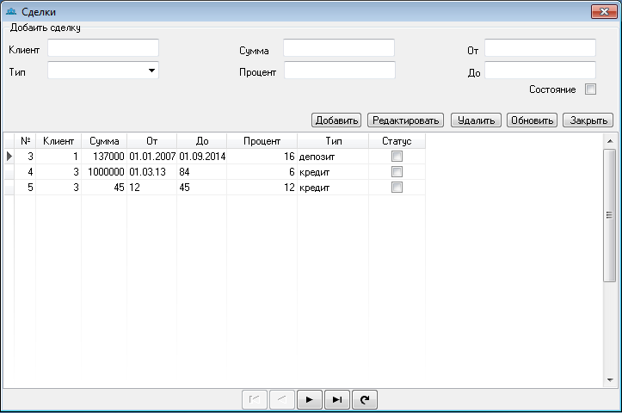
Task: Click the Редактировать button
Action: point(405,120)
